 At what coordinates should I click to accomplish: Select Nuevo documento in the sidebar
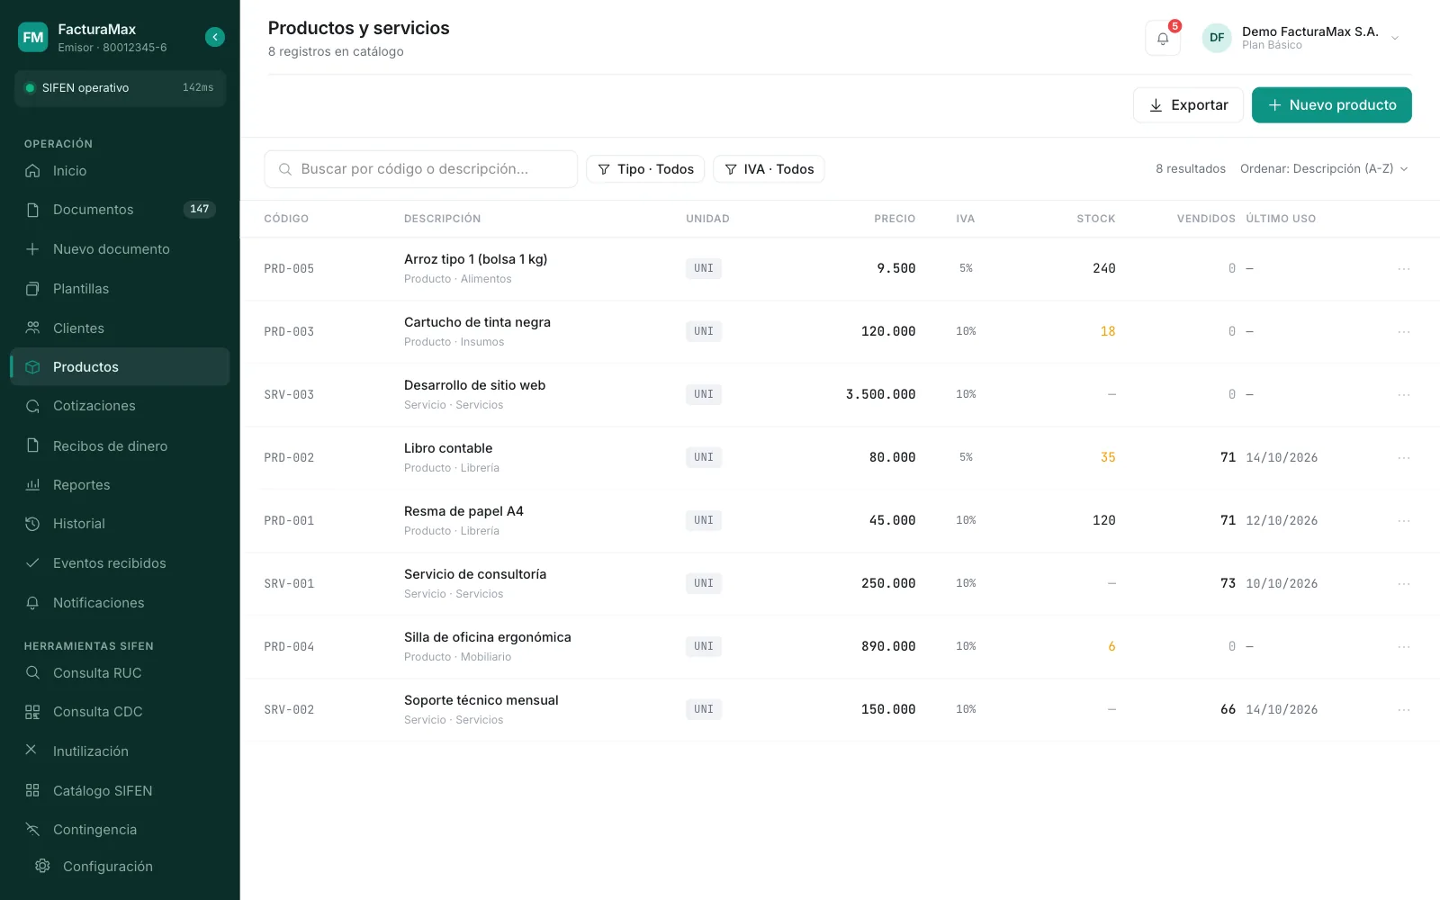120,249
